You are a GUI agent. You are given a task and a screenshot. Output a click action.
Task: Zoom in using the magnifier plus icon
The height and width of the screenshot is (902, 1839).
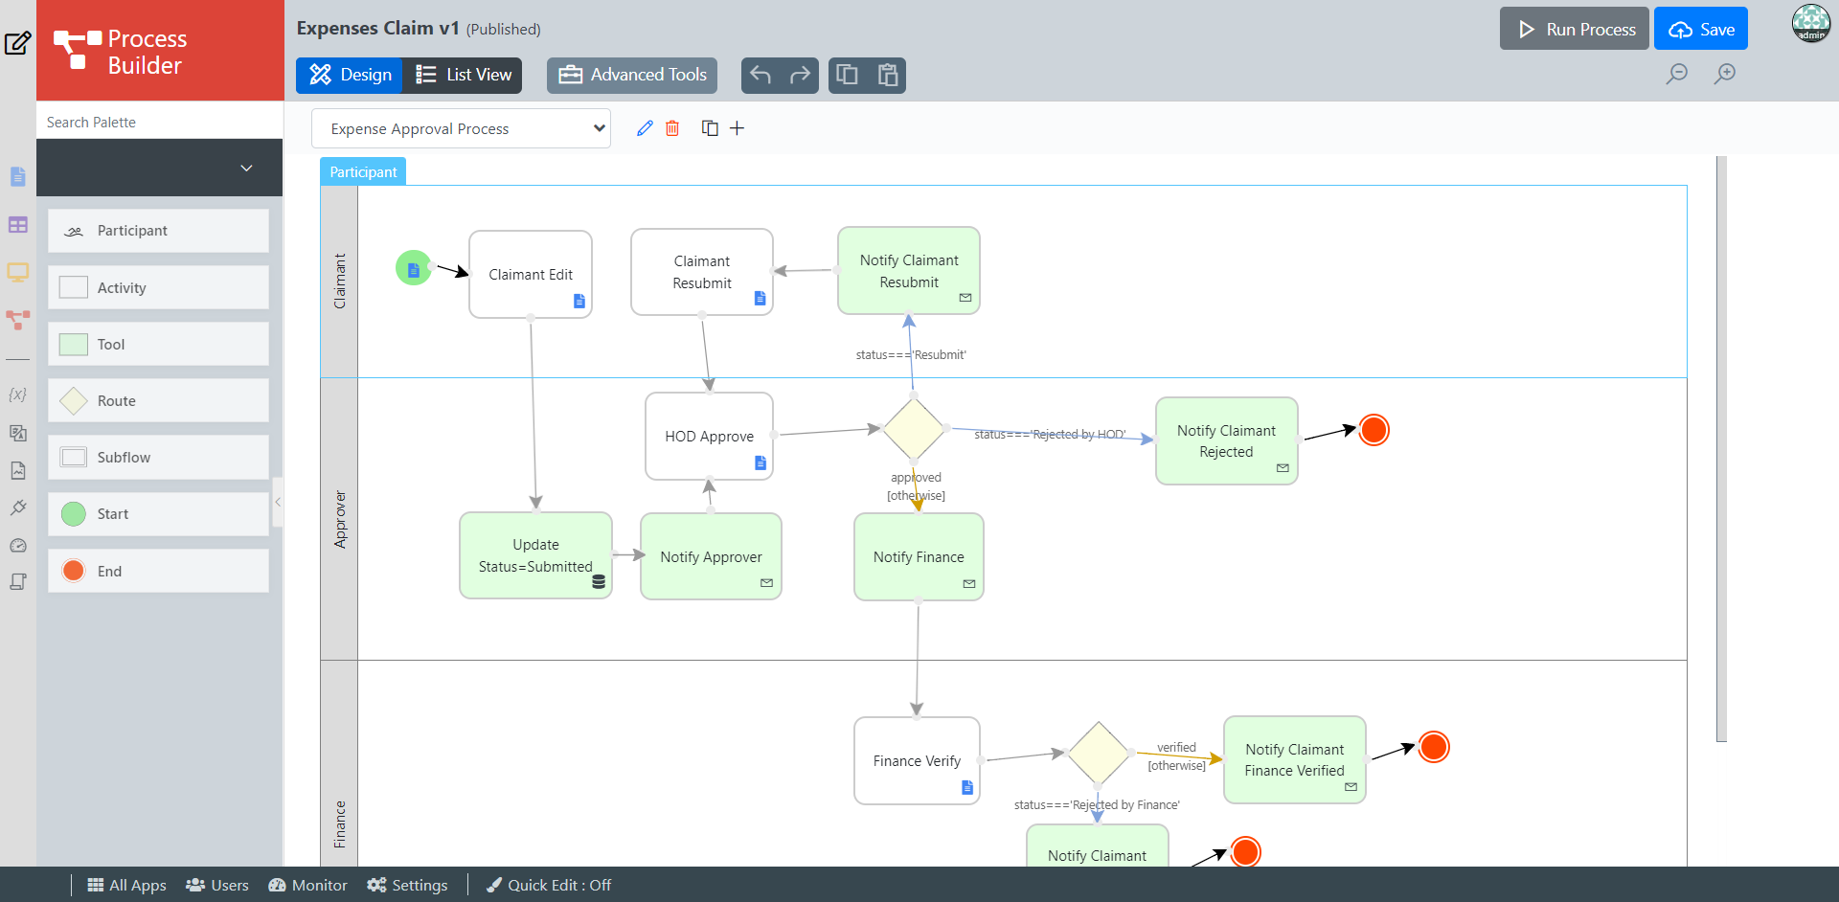tap(1725, 74)
